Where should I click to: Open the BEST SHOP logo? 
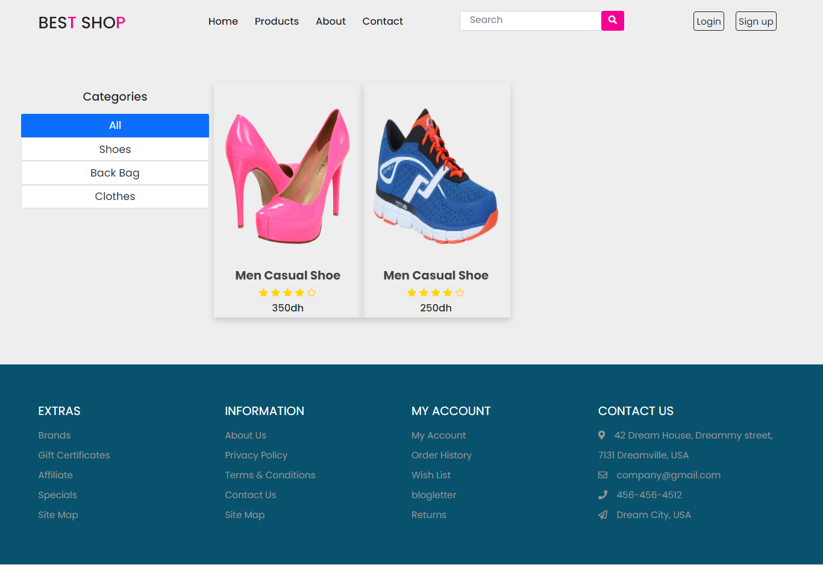coord(82,23)
